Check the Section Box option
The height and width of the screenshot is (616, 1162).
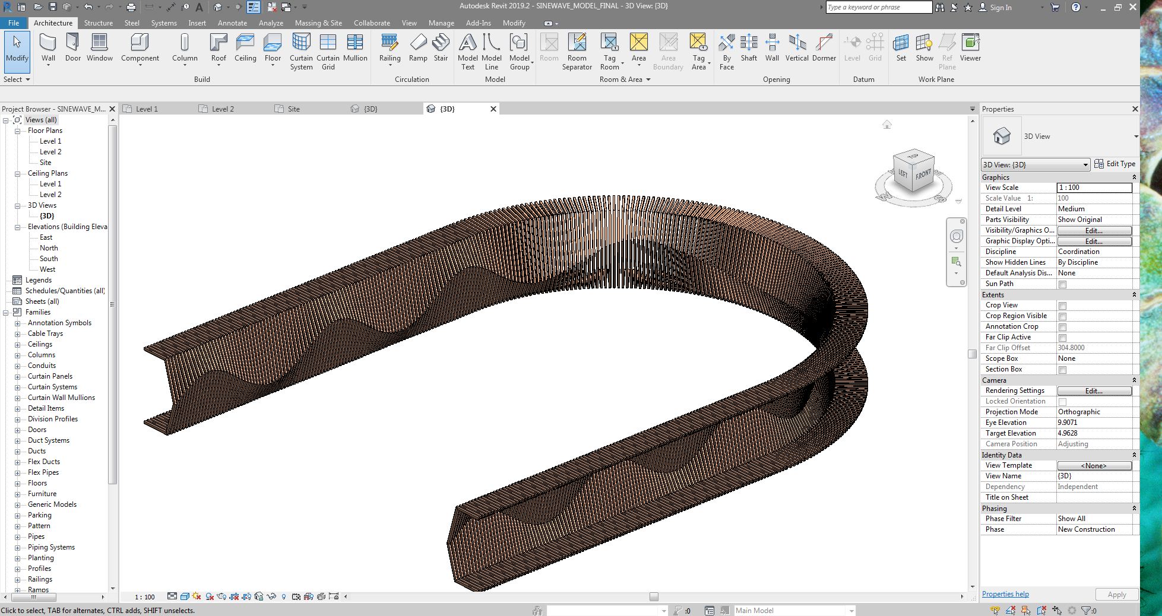[1062, 370]
